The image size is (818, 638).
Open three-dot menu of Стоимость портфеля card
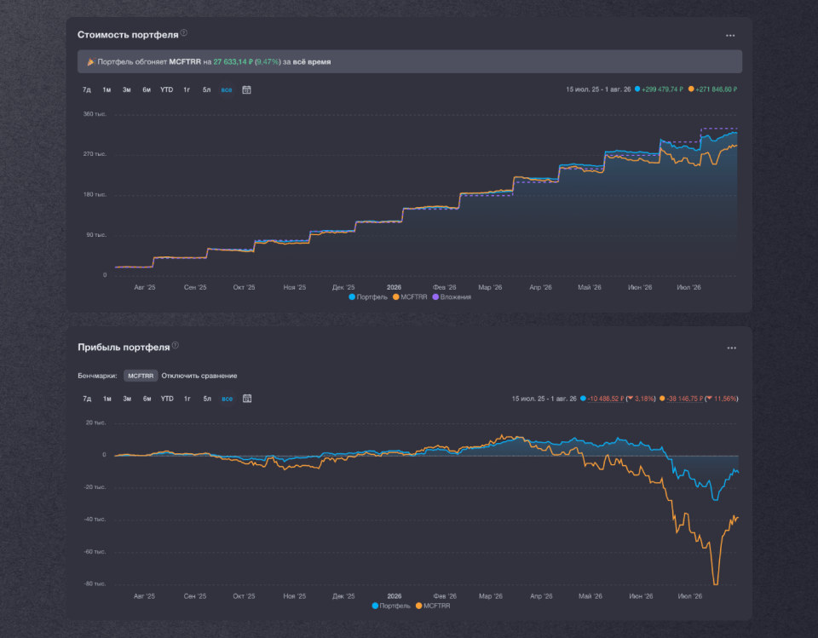pyautogui.click(x=730, y=36)
